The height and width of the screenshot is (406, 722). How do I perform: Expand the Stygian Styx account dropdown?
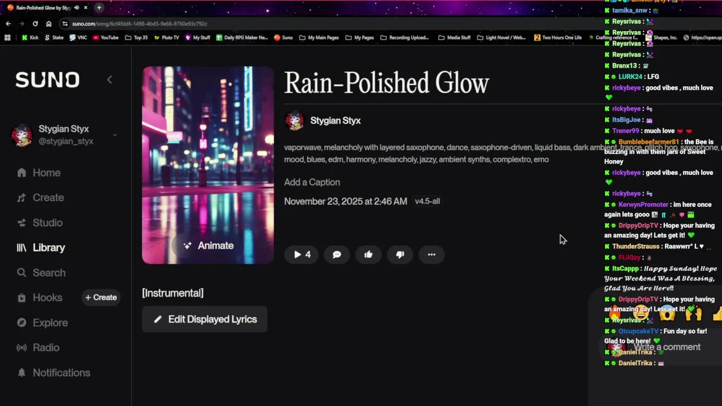coord(115,135)
